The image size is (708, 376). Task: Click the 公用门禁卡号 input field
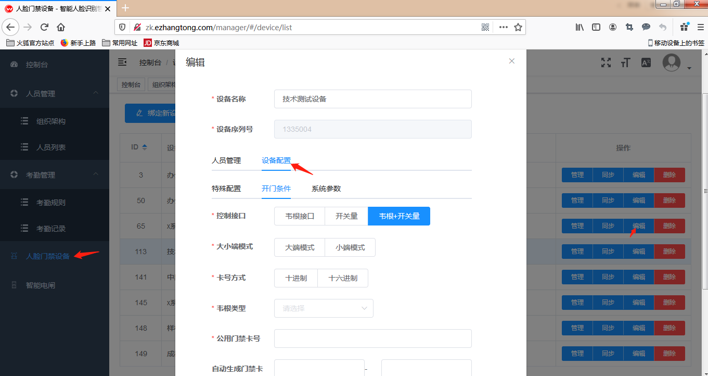[372, 339]
